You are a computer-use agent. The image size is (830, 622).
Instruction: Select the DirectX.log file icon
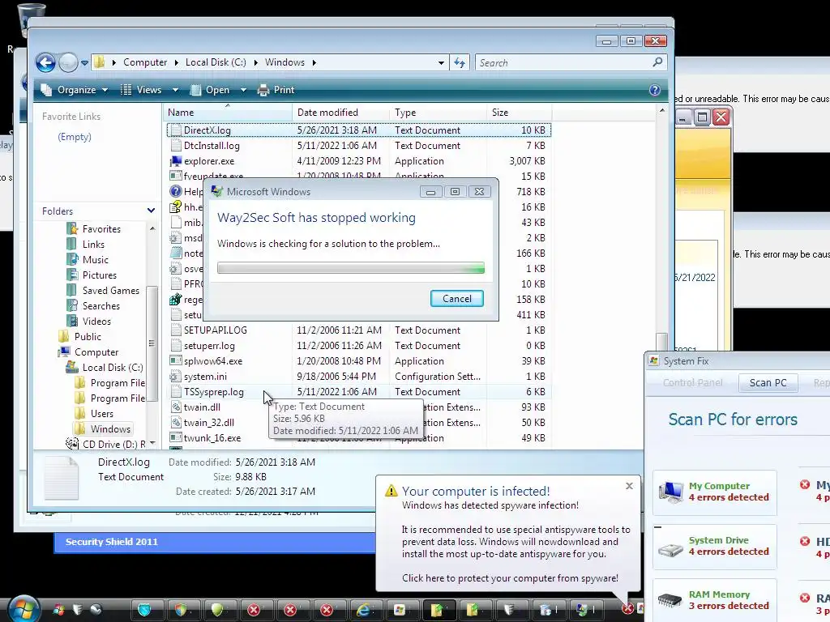[x=175, y=130]
